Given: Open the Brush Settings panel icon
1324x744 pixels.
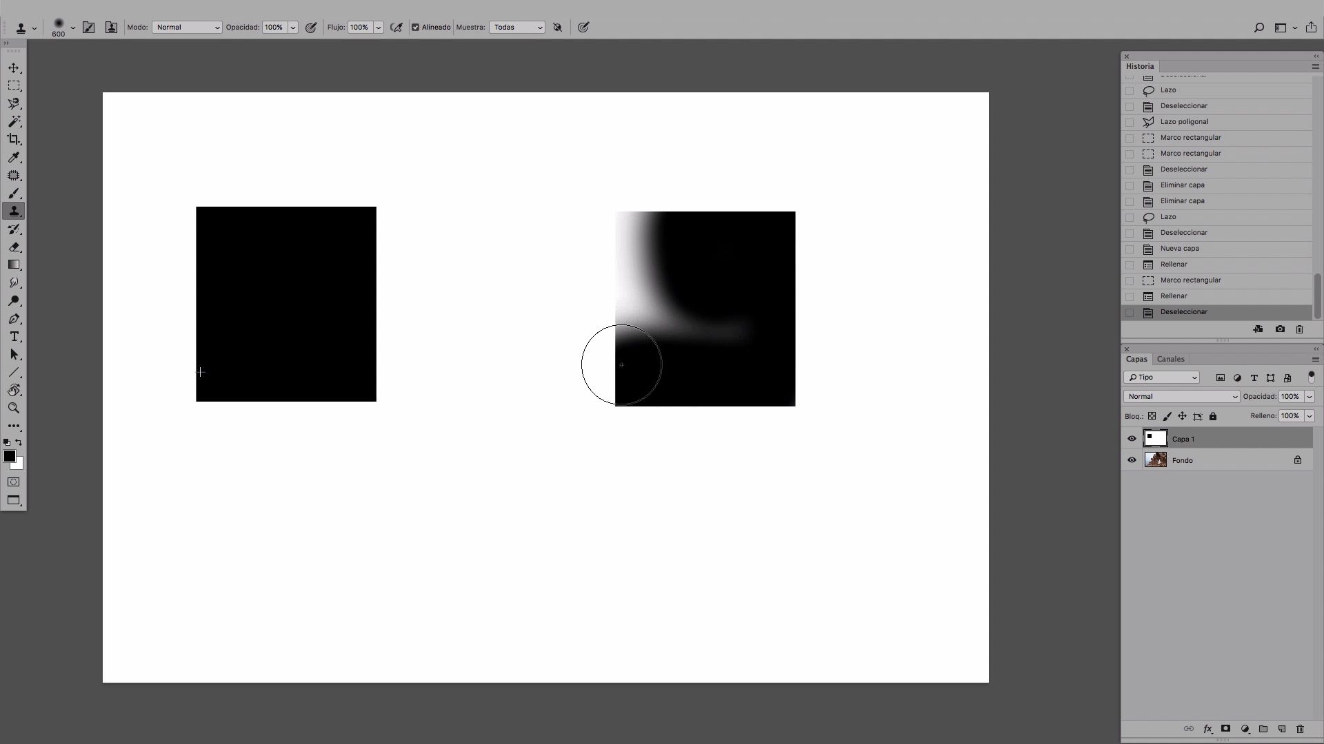Looking at the screenshot, I should [88, 28].
